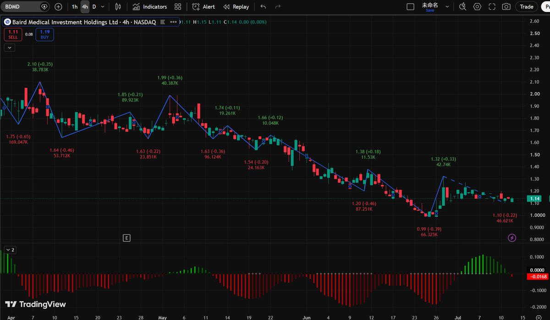Screen dimensions: 550x320
Task: Open the Indicators dialog
Action: pyautogui.click(x=150, y=7)
